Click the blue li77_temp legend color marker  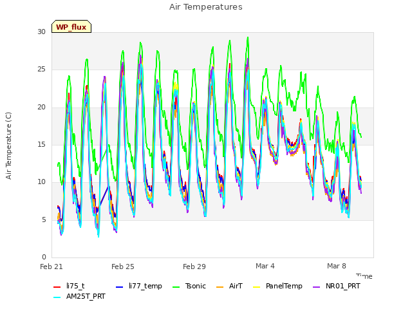pyautogui.click(x=120, y=287)
